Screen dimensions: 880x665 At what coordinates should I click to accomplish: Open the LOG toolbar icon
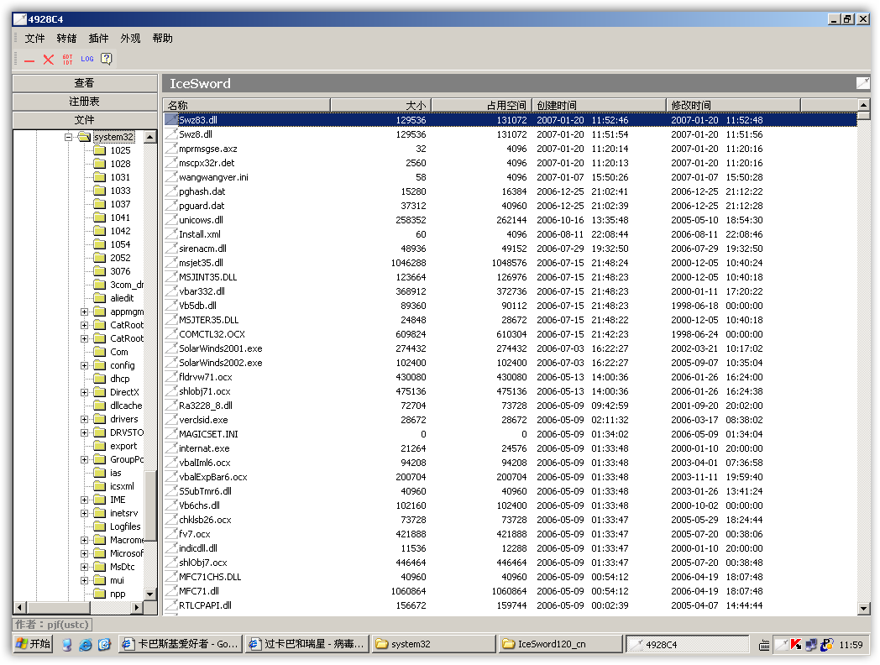coord(87,59)
